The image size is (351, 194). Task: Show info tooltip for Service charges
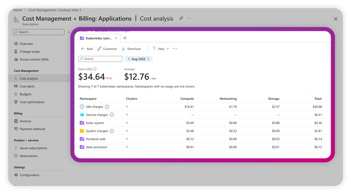tap(112, 115)
